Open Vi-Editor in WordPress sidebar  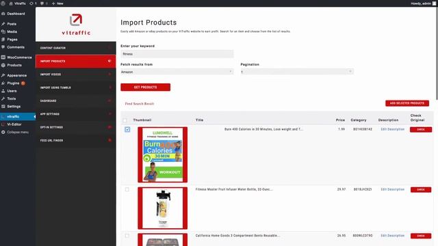click(x=14, y=124)
